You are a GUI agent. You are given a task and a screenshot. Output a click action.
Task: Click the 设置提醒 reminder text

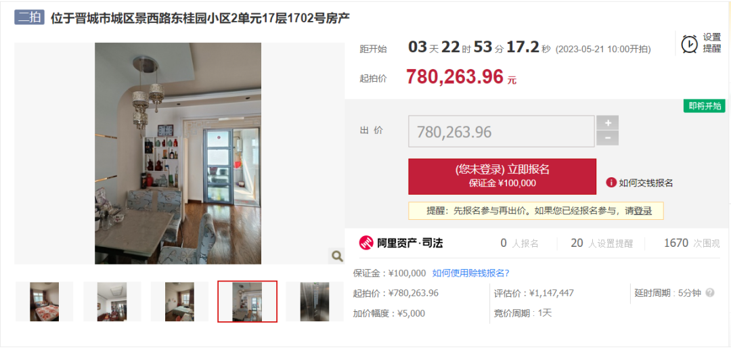tap(712, 43)
